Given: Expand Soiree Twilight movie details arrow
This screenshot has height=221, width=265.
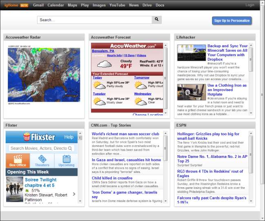Looking at the screenshot, I should (74, 194).
